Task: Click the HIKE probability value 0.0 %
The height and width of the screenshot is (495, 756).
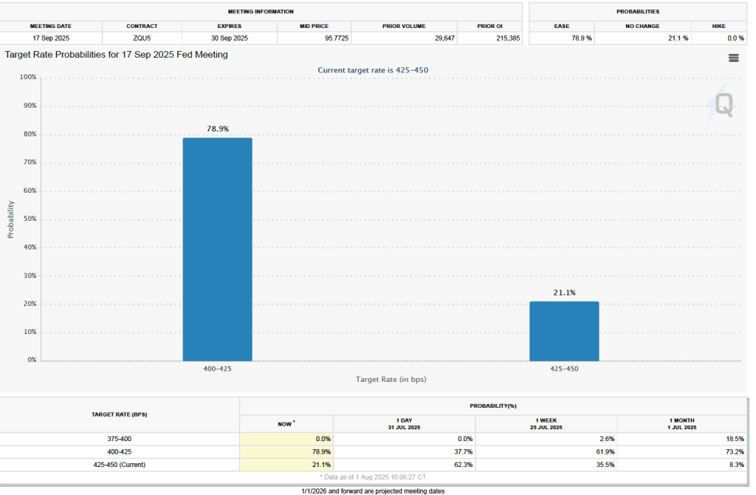Action: click(x=718, y=38)
